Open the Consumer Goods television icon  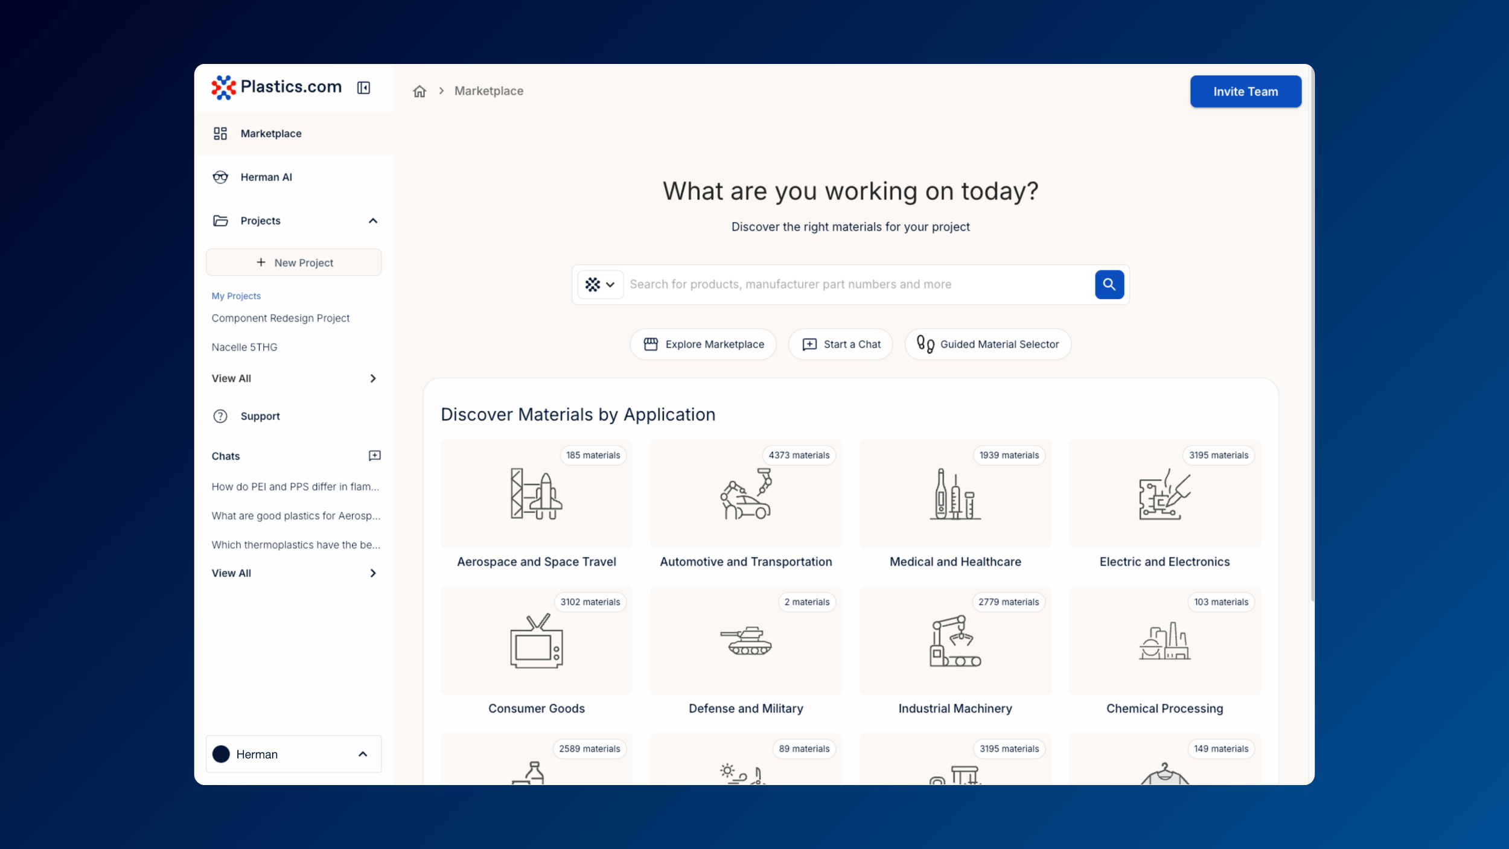tap(536, 641)
